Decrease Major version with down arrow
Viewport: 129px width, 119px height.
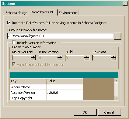[33, 59]
